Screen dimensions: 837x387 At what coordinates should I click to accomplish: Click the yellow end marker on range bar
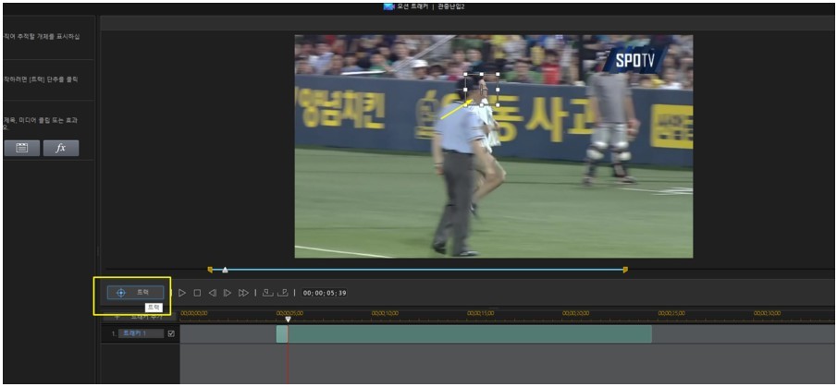click(625, 270)
